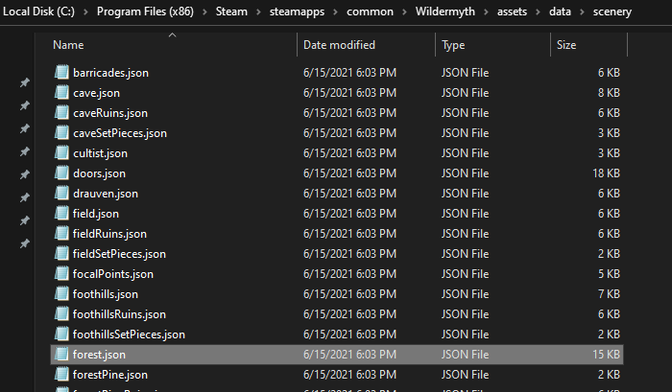Image resolution: width=672 pixels, height=392 pixels.
Task: Select the caveRuins.json file name
Action: [109, 113]
